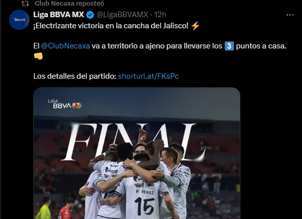This screenshot has width=302, height=219.
Task: Click the Liga BBVA MX logo inside the image
Action: click(x=65, y=104)
